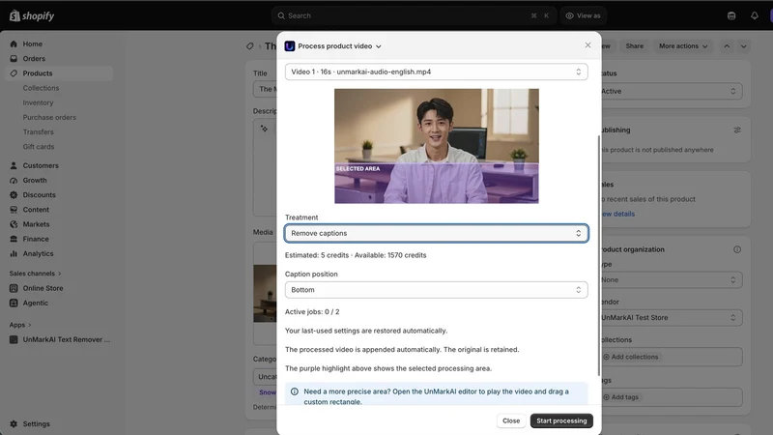Click Start processing

tap(561, 420)
